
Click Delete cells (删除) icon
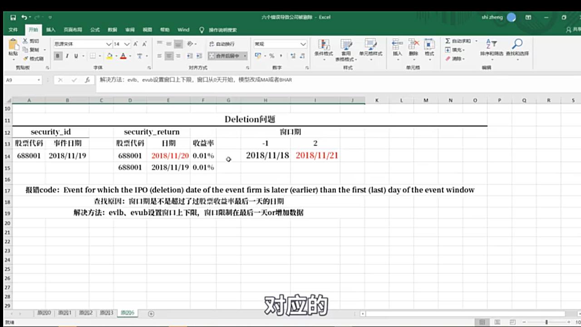[414, 48]
